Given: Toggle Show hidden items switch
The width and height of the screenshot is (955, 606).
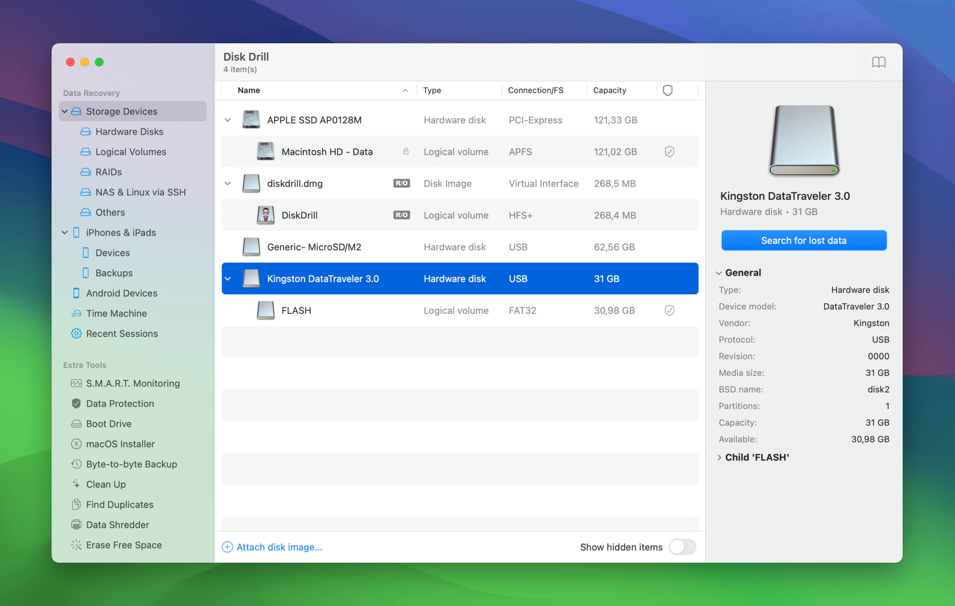Looking at the screenshot, I should pos(682,547).
